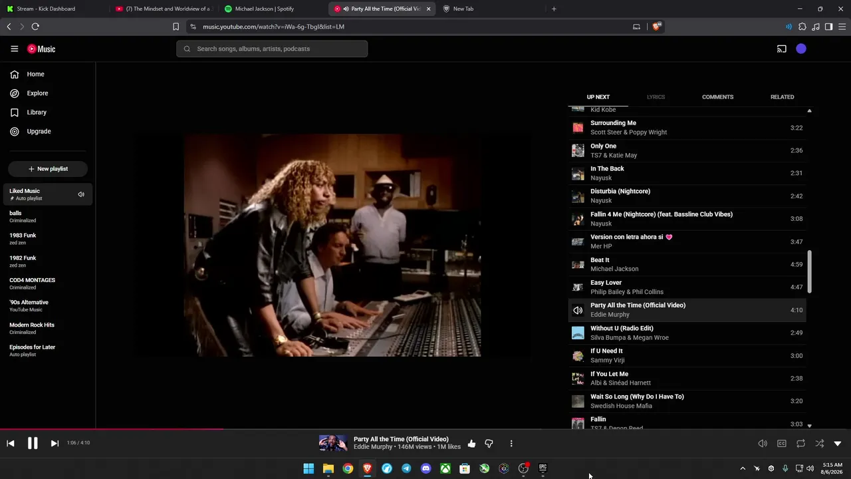Viewport: 851px width, 479px height.
Task: Toggle shuffle mode
Action: (819, 444)
